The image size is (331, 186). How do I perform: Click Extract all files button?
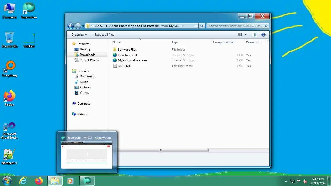click(104, 35)
